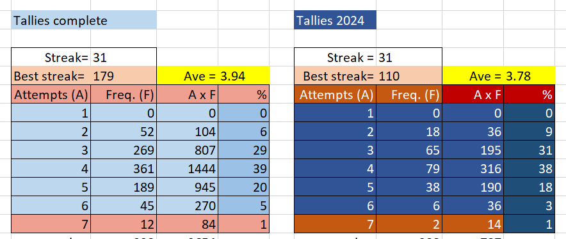Select the red 'A x F' header cell

click(473, 95)
